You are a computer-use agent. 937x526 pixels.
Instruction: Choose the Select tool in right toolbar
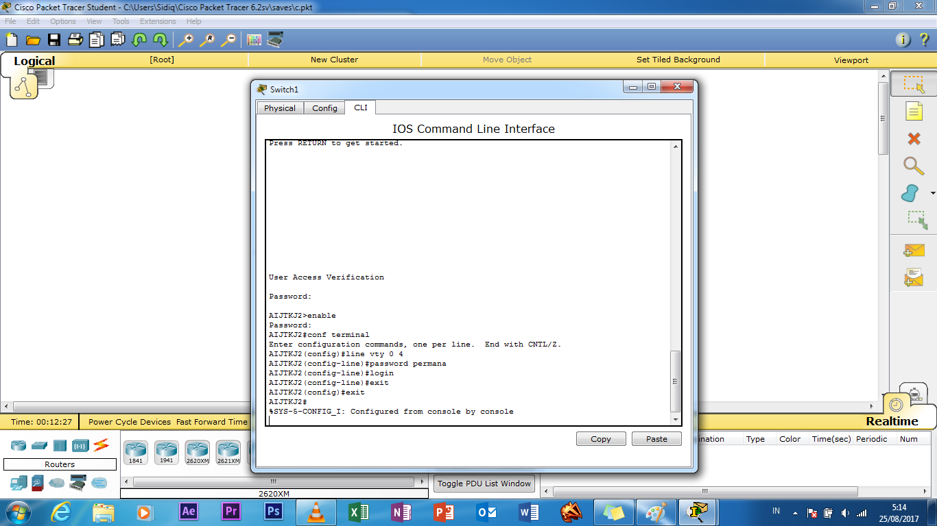(914, 84)
